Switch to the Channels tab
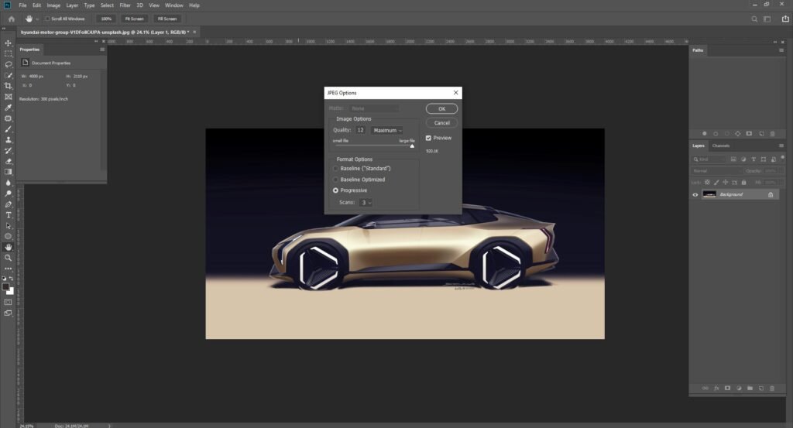This screenshot has height=428, width=793. coord(721,146)
